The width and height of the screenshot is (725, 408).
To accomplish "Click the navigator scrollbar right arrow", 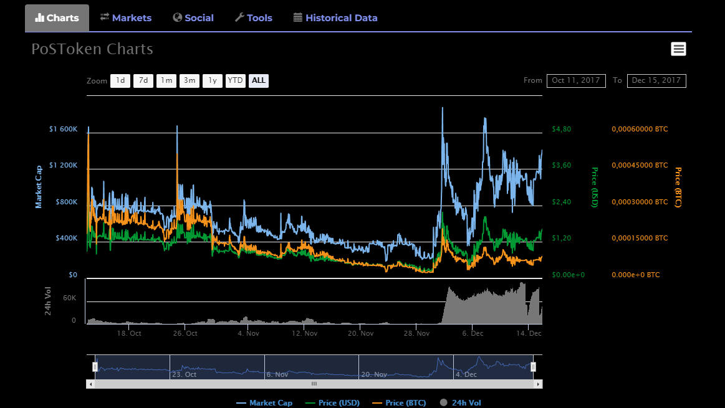I will coord(538,384).
